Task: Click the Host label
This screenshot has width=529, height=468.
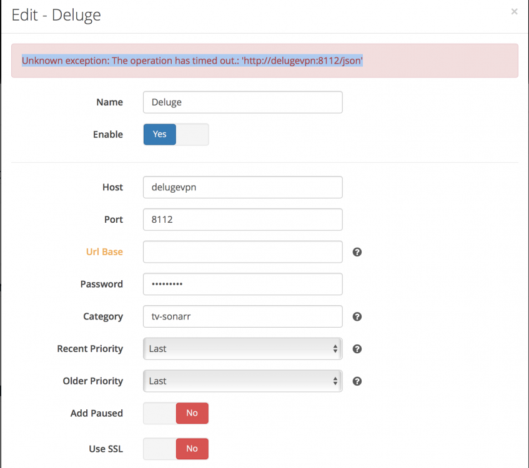Action: pyautogui.click(x=112, y=187)
